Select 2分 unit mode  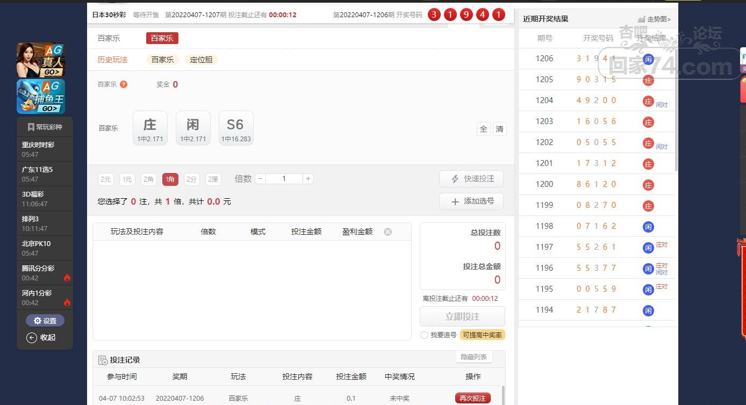[191, 179]
